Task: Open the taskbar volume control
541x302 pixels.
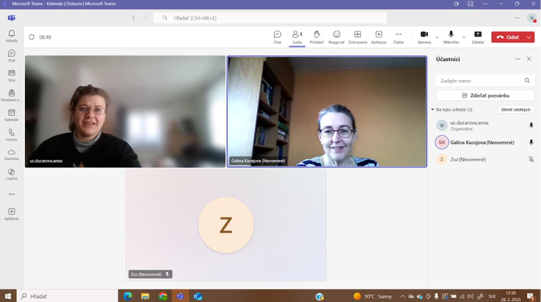Action: coord(471,296)
